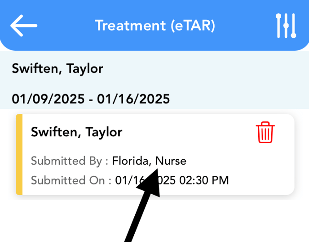Click the empty area below the card
Viewport: 309px width, 242px height.
click(227, 219)
